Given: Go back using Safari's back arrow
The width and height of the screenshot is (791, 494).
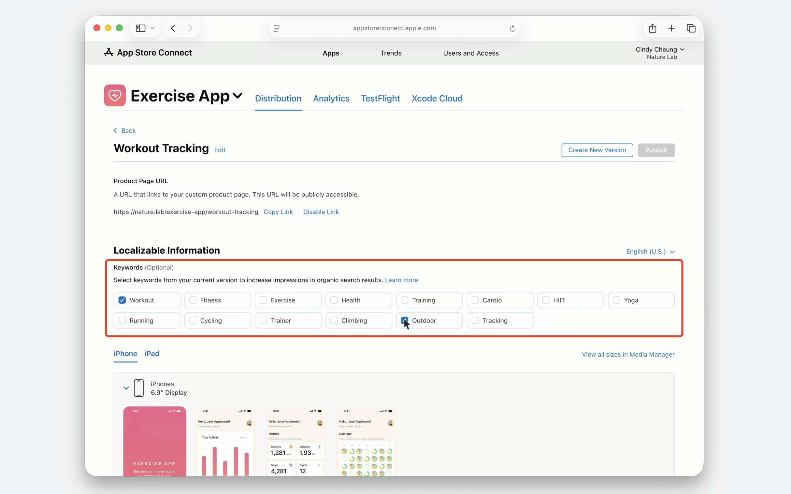Looking at the screenshot, I should 173,28.
